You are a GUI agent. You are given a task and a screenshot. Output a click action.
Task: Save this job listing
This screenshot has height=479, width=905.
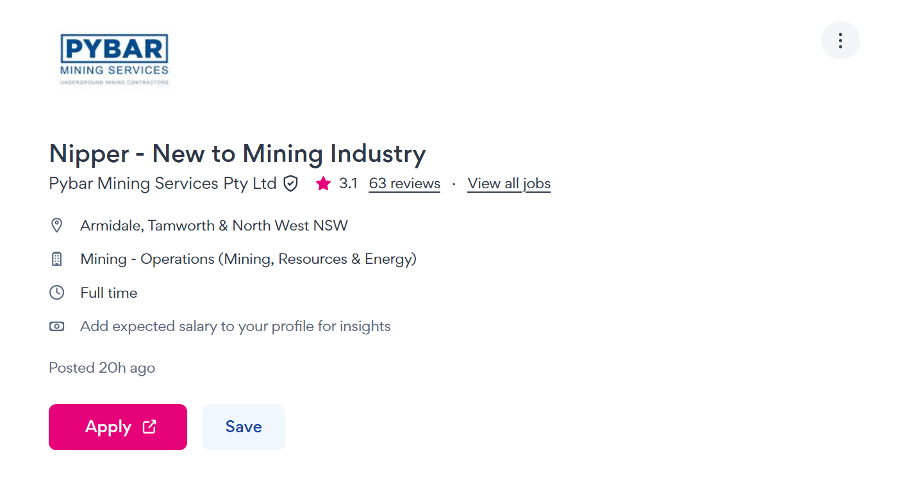pos(244,427)
